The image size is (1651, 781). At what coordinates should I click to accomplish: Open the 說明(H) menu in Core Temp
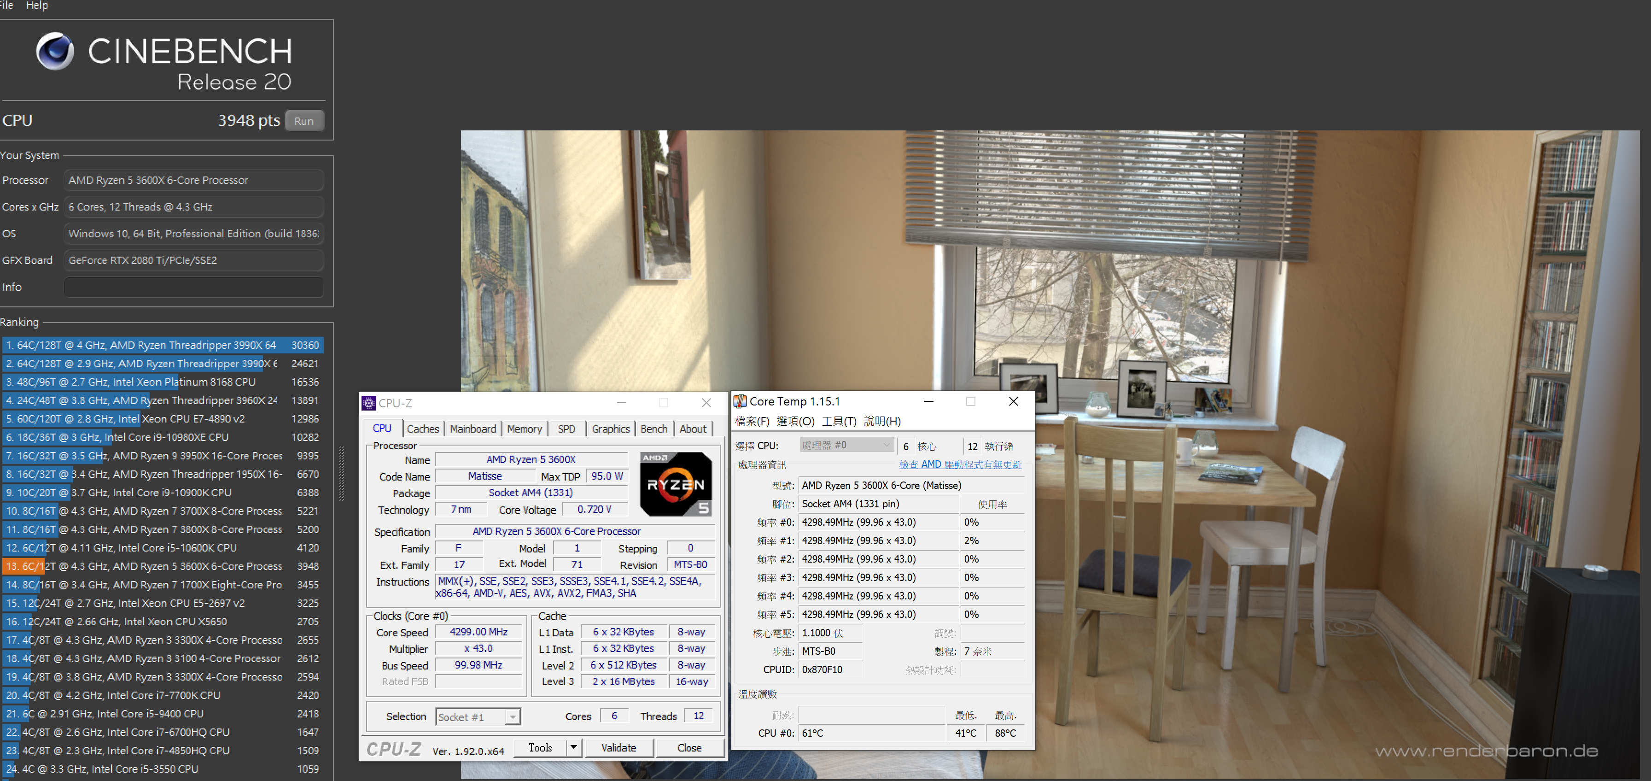(x=882, y=421)
